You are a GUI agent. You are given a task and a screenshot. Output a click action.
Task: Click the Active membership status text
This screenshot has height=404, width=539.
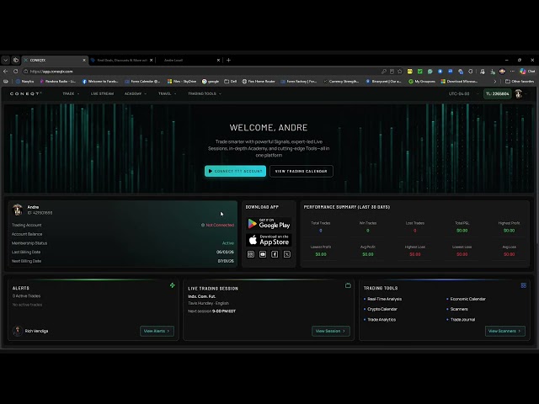click(x=228, y=243)
